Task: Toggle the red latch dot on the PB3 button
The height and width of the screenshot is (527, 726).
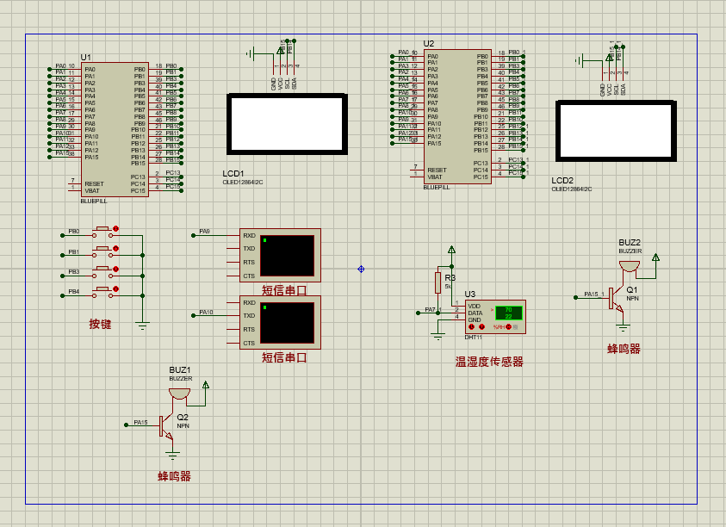Action: [115, 269]
